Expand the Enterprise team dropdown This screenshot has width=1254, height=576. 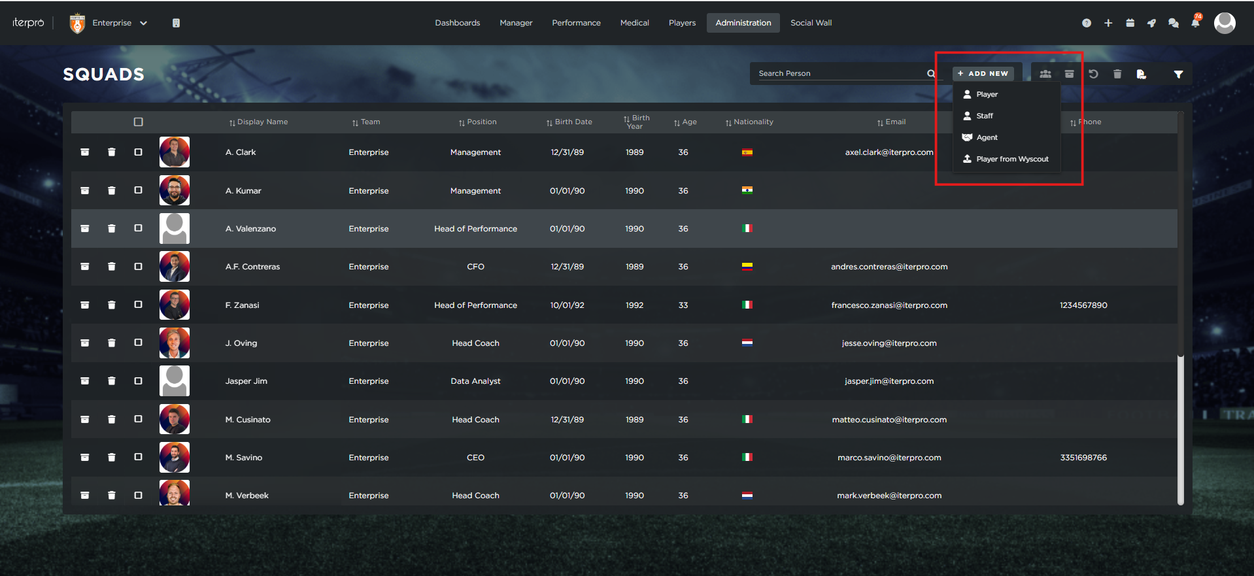coord(143,23)
